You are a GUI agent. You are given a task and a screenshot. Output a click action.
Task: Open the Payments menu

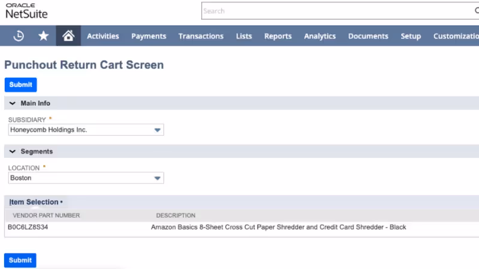148,36
